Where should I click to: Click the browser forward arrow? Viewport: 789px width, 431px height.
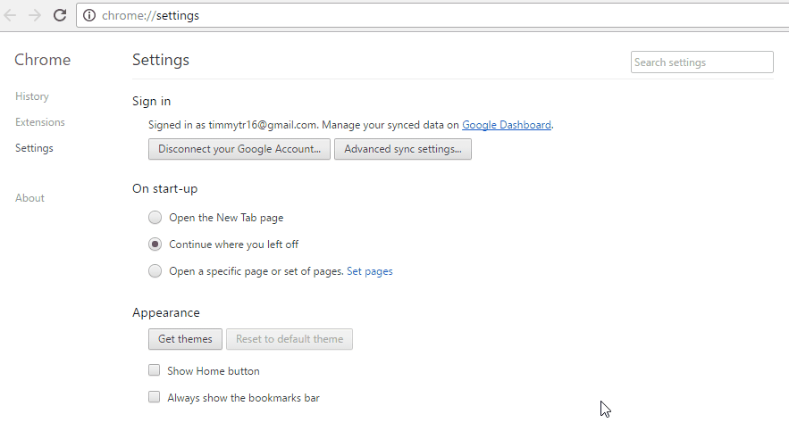point(34,15)
